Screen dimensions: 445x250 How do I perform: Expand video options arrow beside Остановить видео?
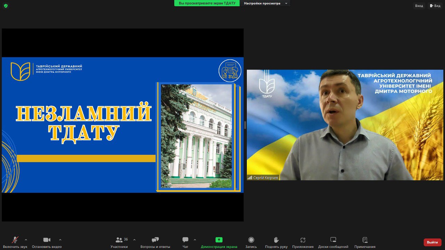point(60,240)
